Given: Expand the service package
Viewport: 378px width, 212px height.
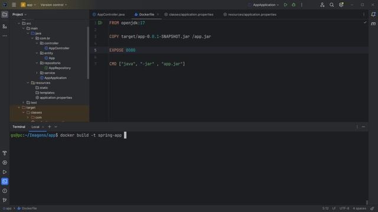Looking at the screenshot, I should click(x=37, y=73).
